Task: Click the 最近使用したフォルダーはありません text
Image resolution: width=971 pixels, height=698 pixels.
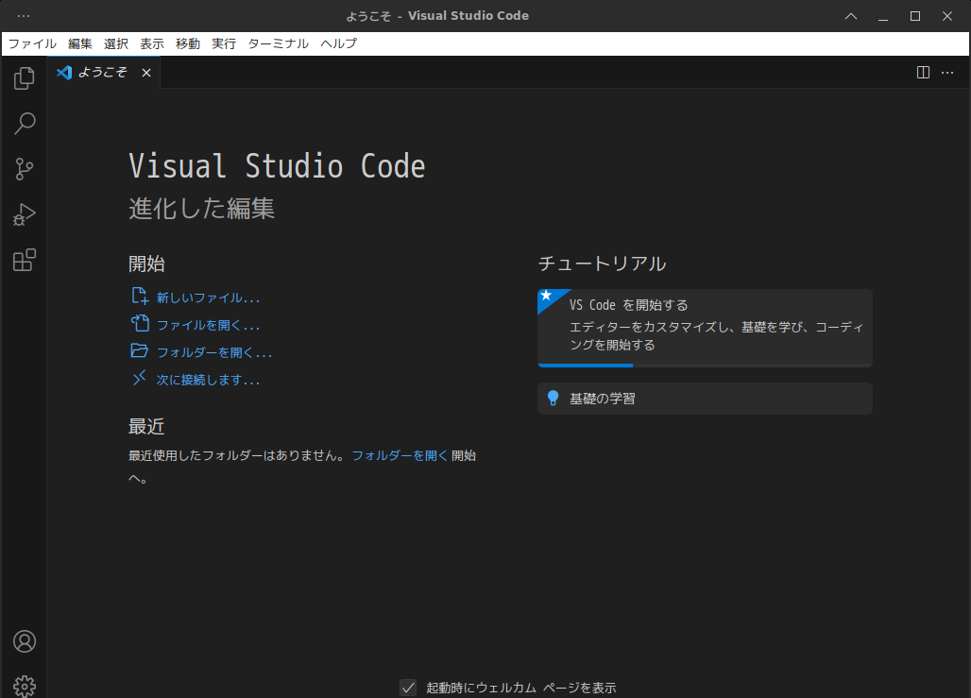Action: pyautogui.click(x=236, y=455)
